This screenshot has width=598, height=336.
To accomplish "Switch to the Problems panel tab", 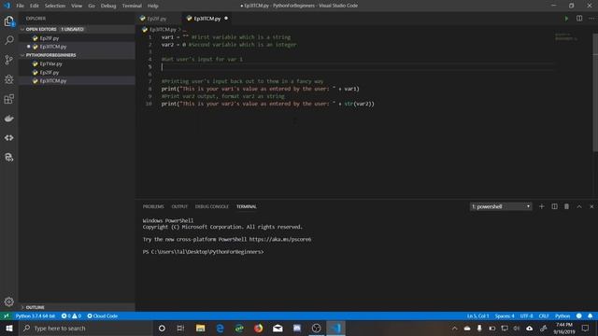I will click(x=153, y=206).
